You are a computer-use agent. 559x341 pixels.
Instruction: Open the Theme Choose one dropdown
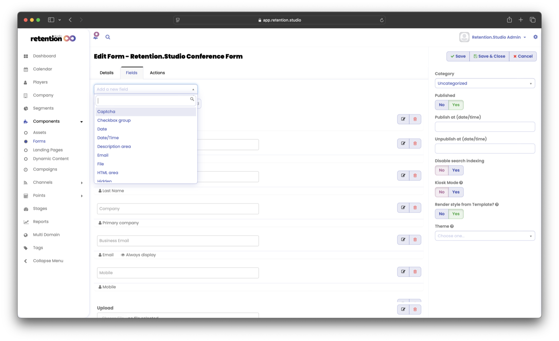[485, 236]
